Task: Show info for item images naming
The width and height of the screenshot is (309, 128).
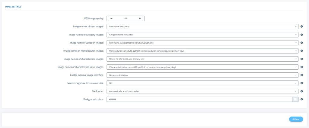Action: point(301,26)
